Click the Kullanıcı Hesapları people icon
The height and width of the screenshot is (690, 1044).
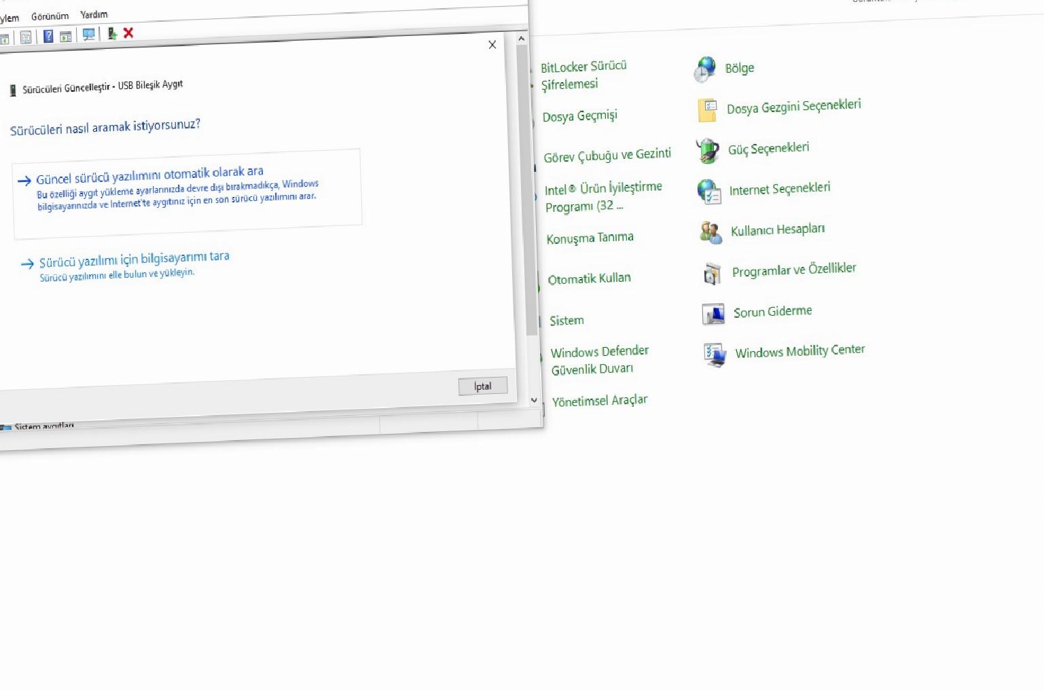pos(711,232)
